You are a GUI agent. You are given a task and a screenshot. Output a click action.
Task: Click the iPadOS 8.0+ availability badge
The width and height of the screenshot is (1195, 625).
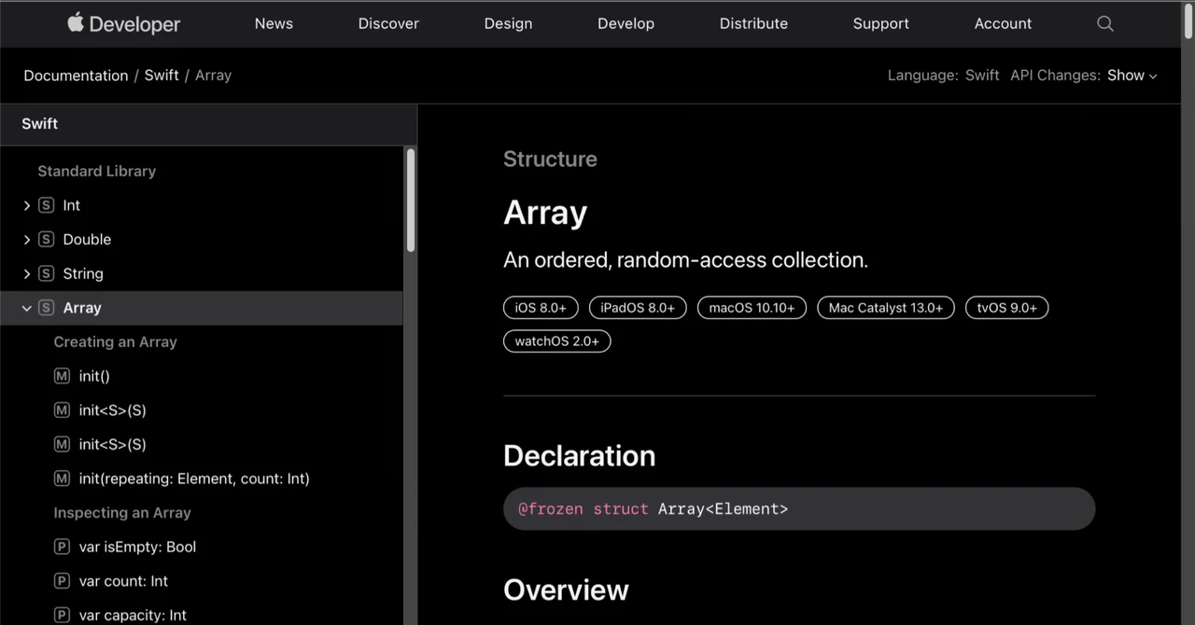638,308
